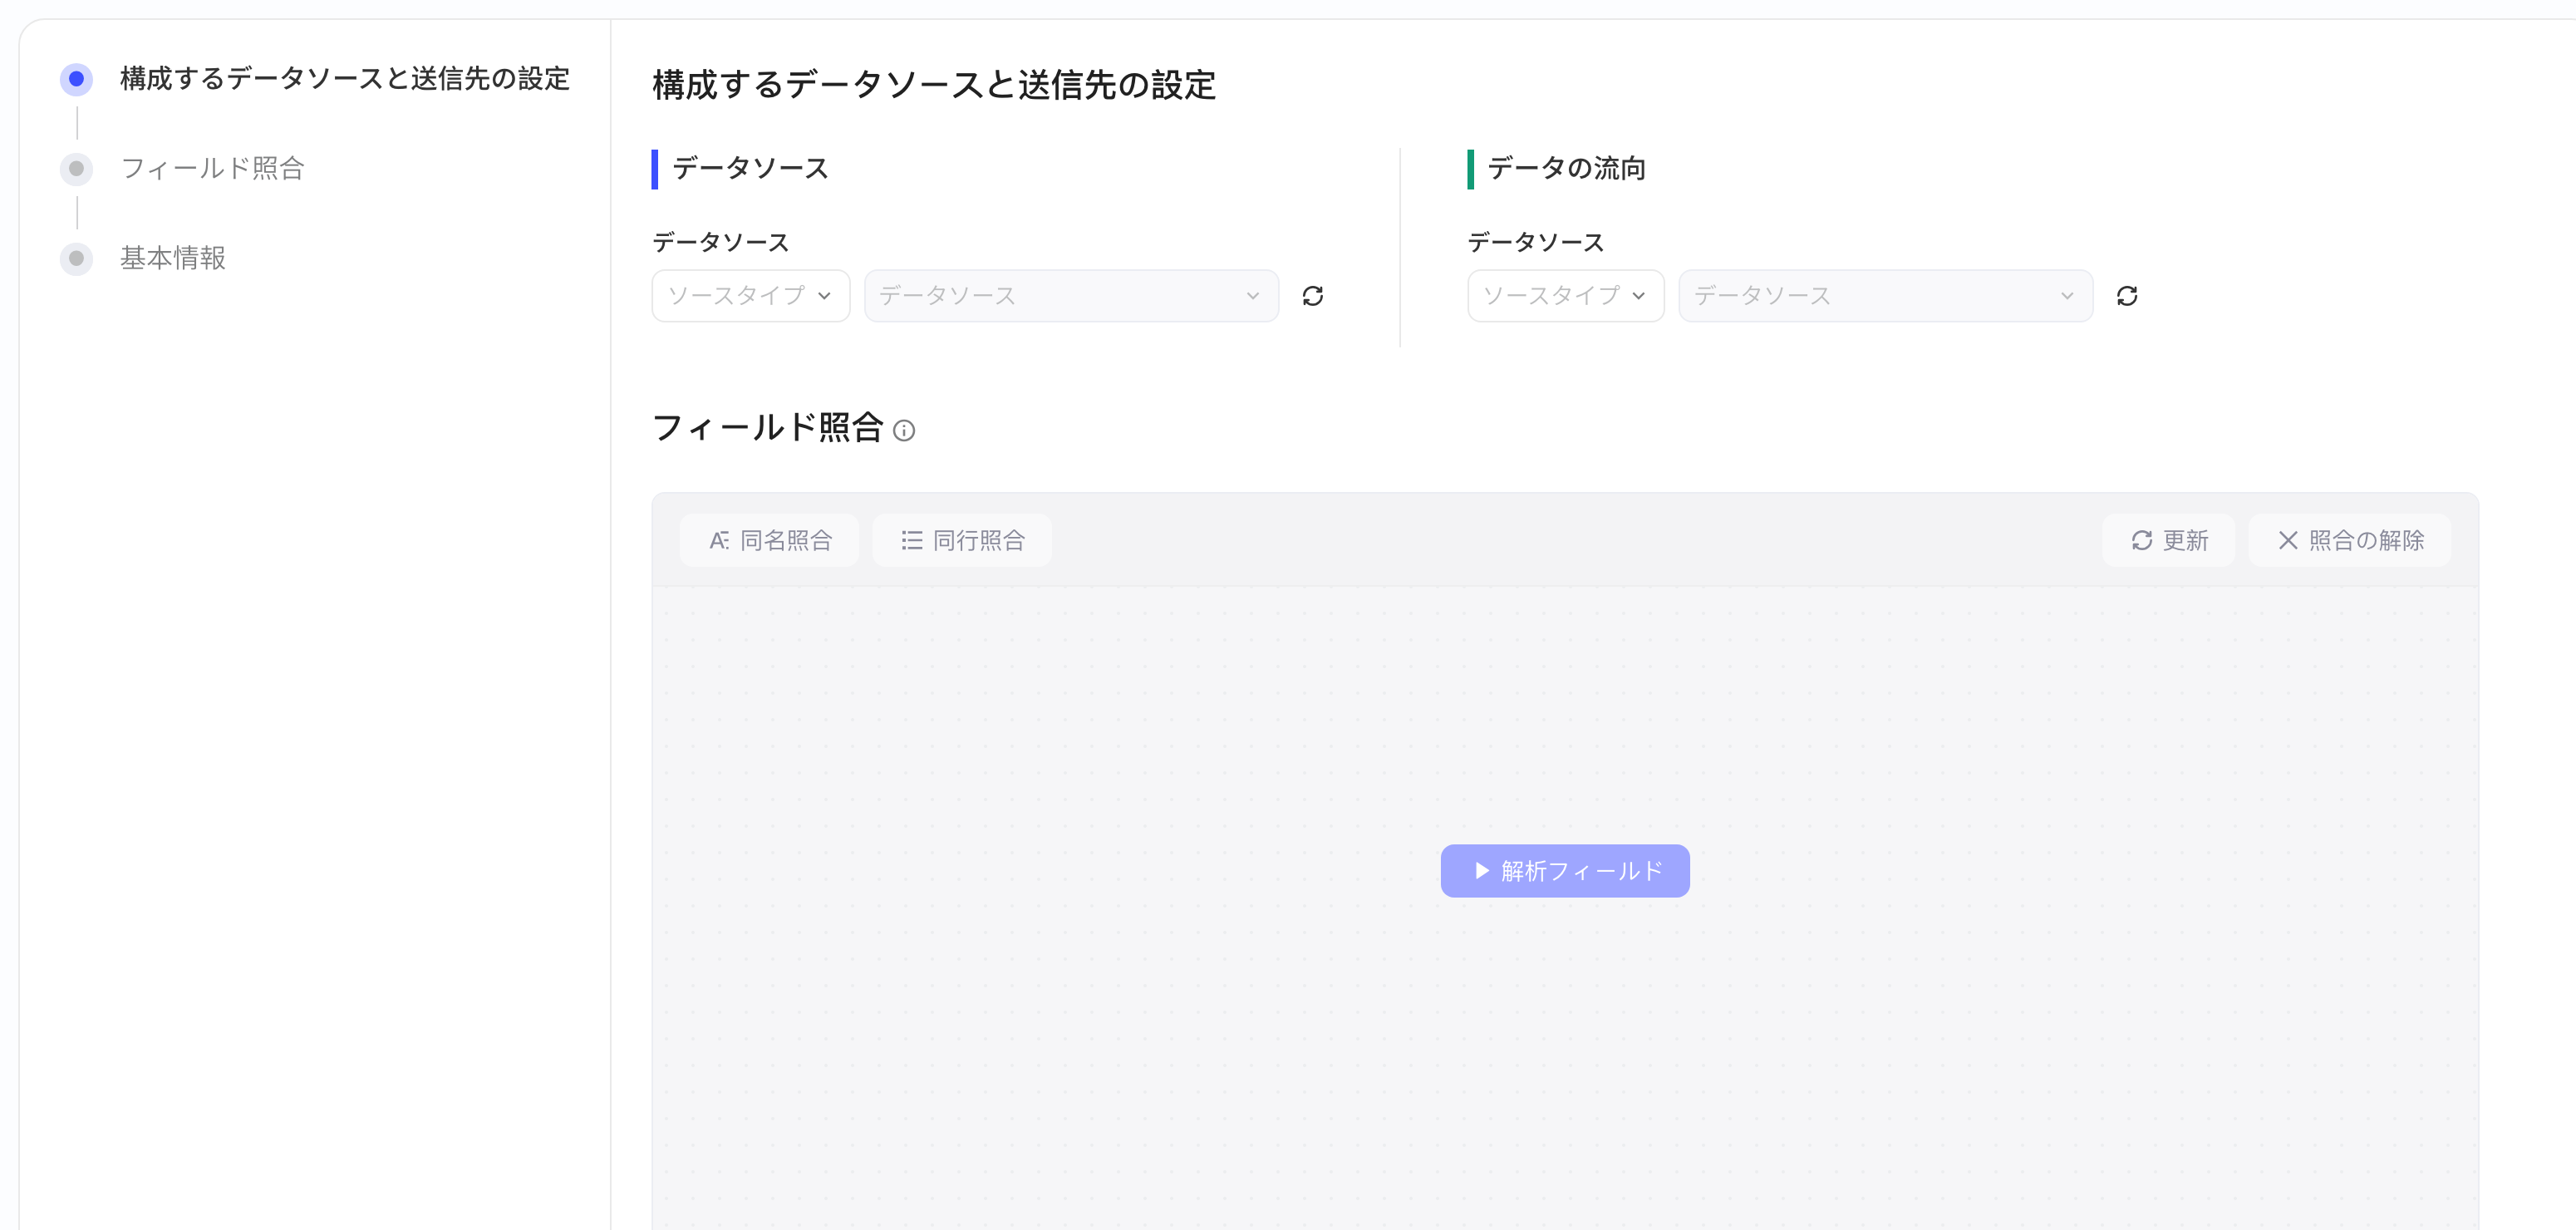Screen dimensions: 2576x1230
Task: Click 同行照合 button
Action: pyautogui.click(x=962, y=541)
